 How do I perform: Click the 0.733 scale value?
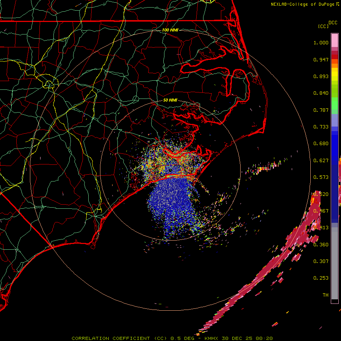[x=321, y=127]
